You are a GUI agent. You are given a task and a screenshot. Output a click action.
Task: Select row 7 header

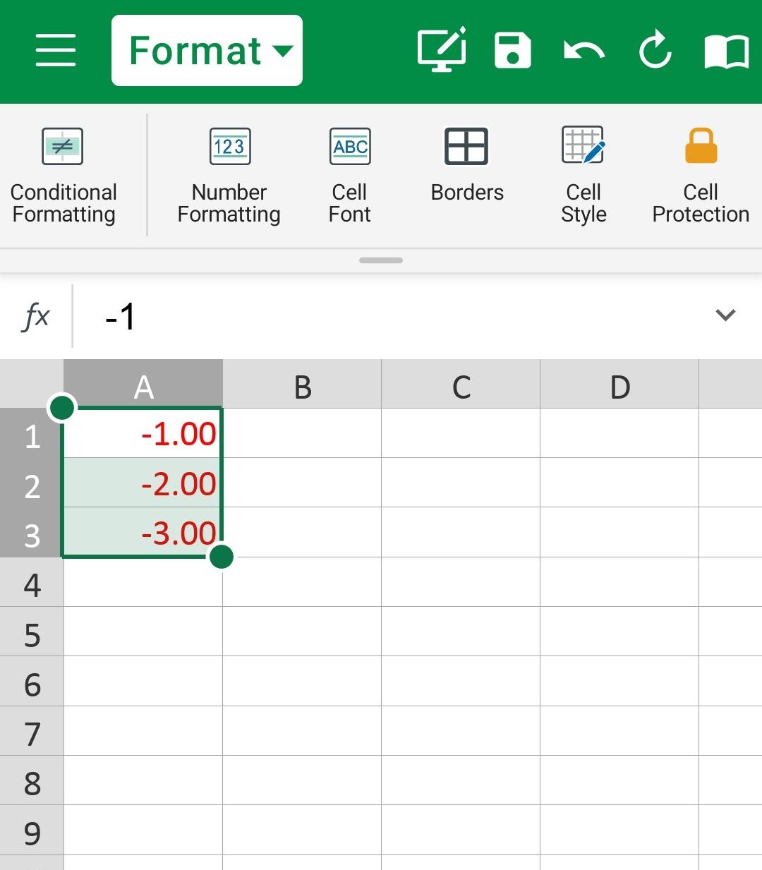point(32,731)
